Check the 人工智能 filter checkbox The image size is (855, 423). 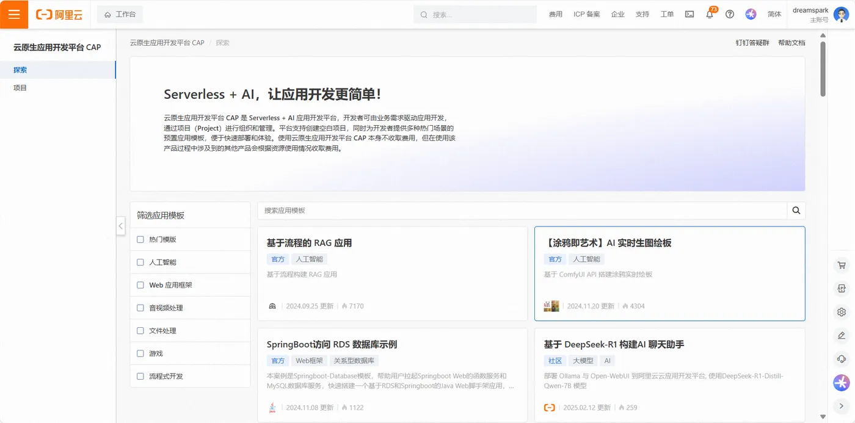pyautogui.click(x=140, y=262)
